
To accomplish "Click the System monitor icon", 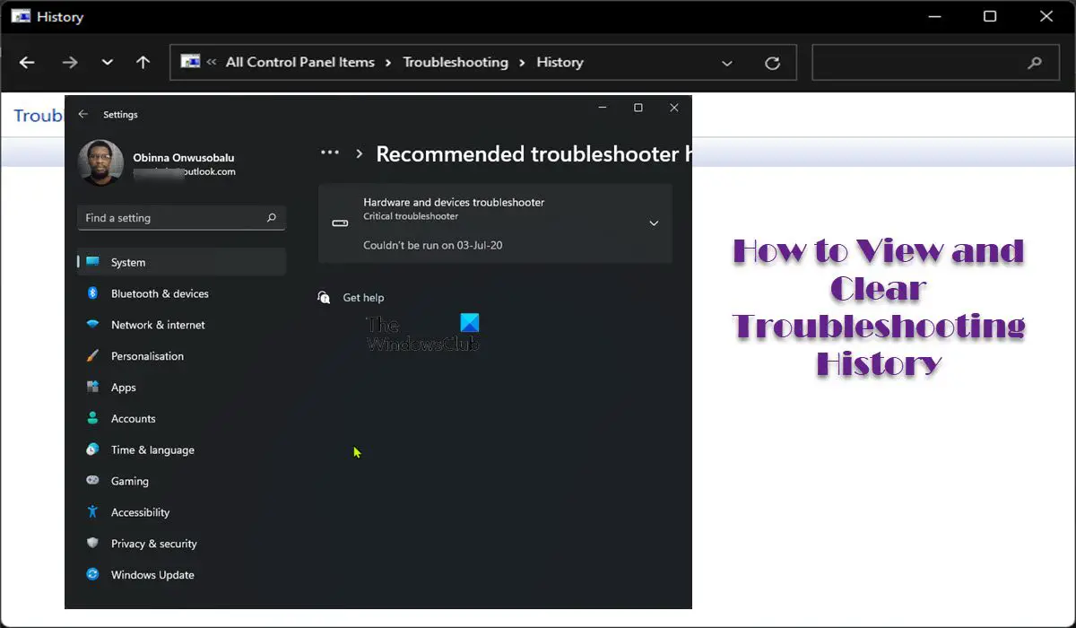I will pos(92,262).
